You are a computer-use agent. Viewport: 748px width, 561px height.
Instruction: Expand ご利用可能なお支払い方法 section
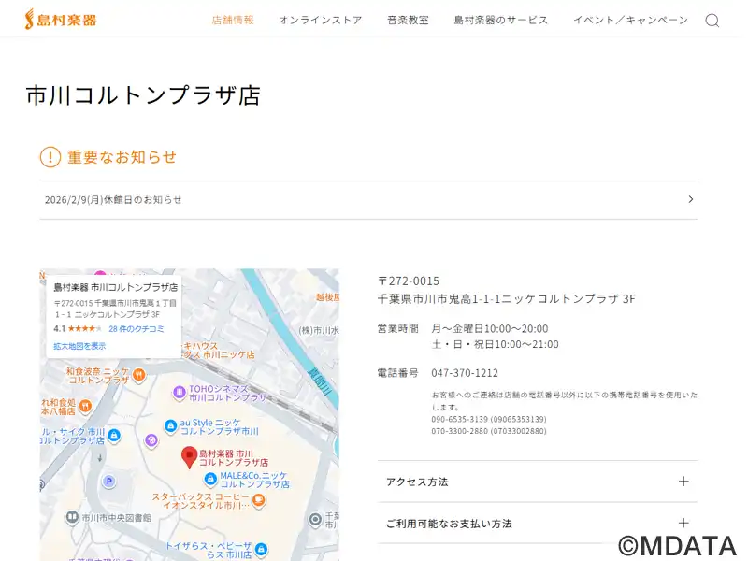(538, 524)
